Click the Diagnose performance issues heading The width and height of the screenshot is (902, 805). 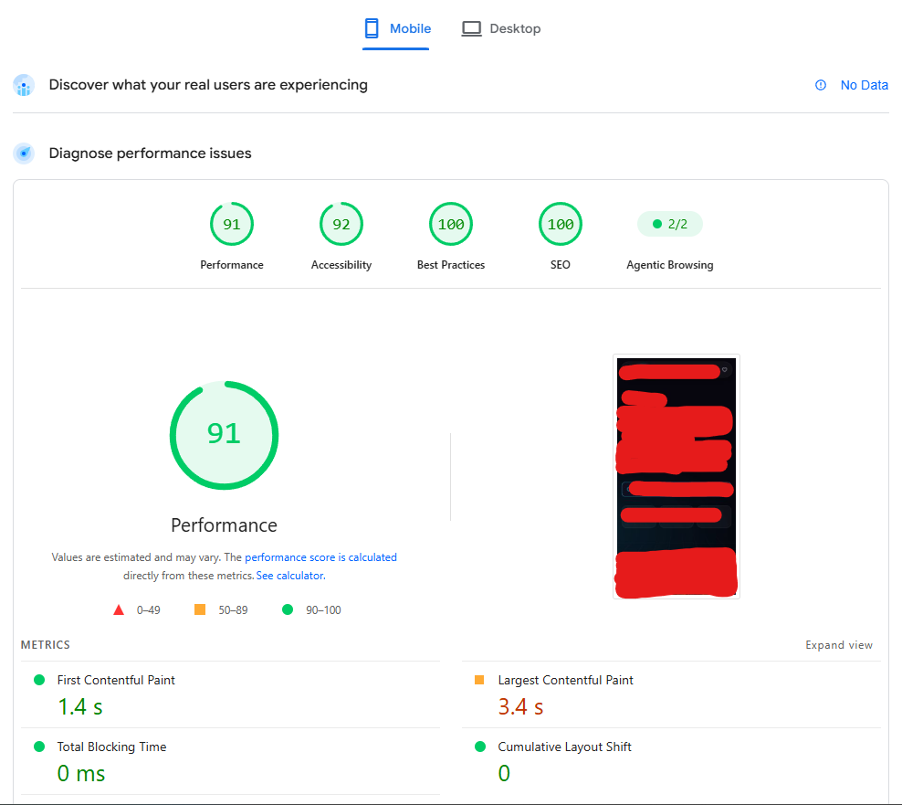tap(150, 154)
